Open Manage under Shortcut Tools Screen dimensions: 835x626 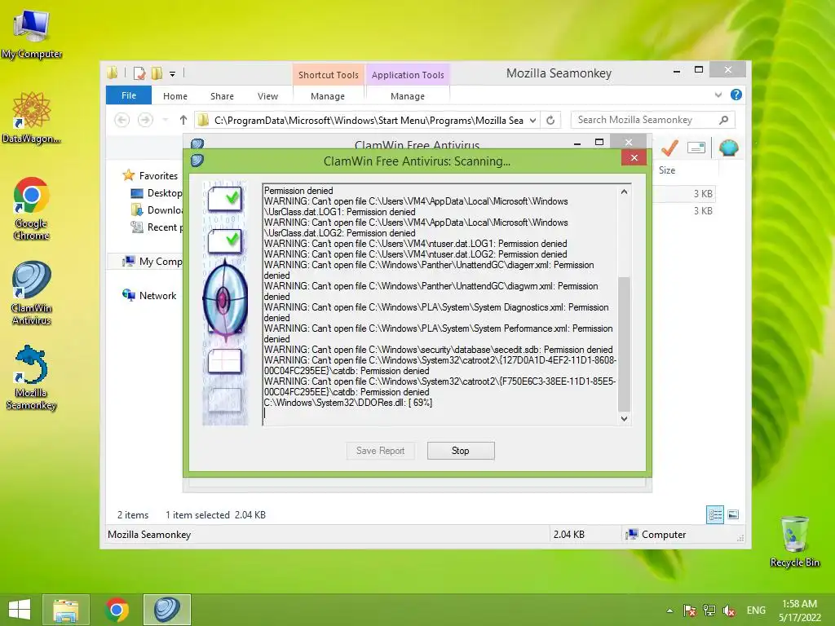[328, 96]
